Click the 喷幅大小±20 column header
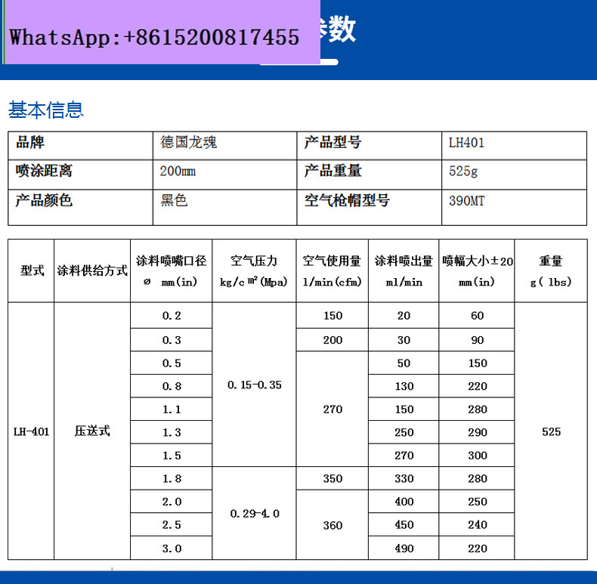 tap(477, 271)
